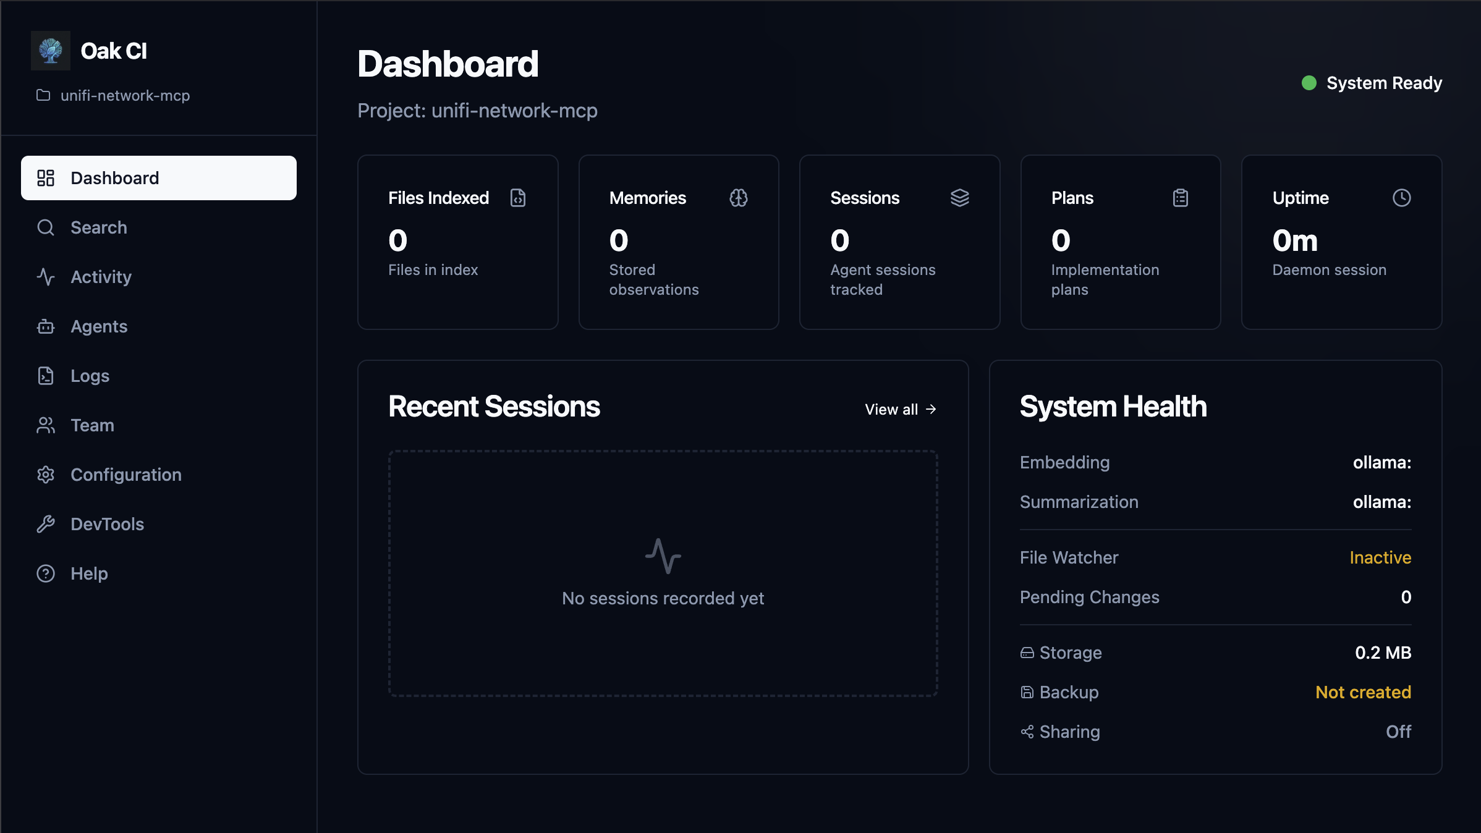Viewport: 1481px width, 833px height.
Task: Click the clipboard icon on the Plans card
Action: 1181,198
